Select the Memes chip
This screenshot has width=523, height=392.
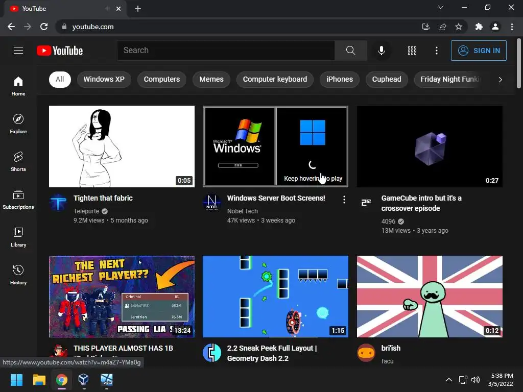tap(211, 79)
